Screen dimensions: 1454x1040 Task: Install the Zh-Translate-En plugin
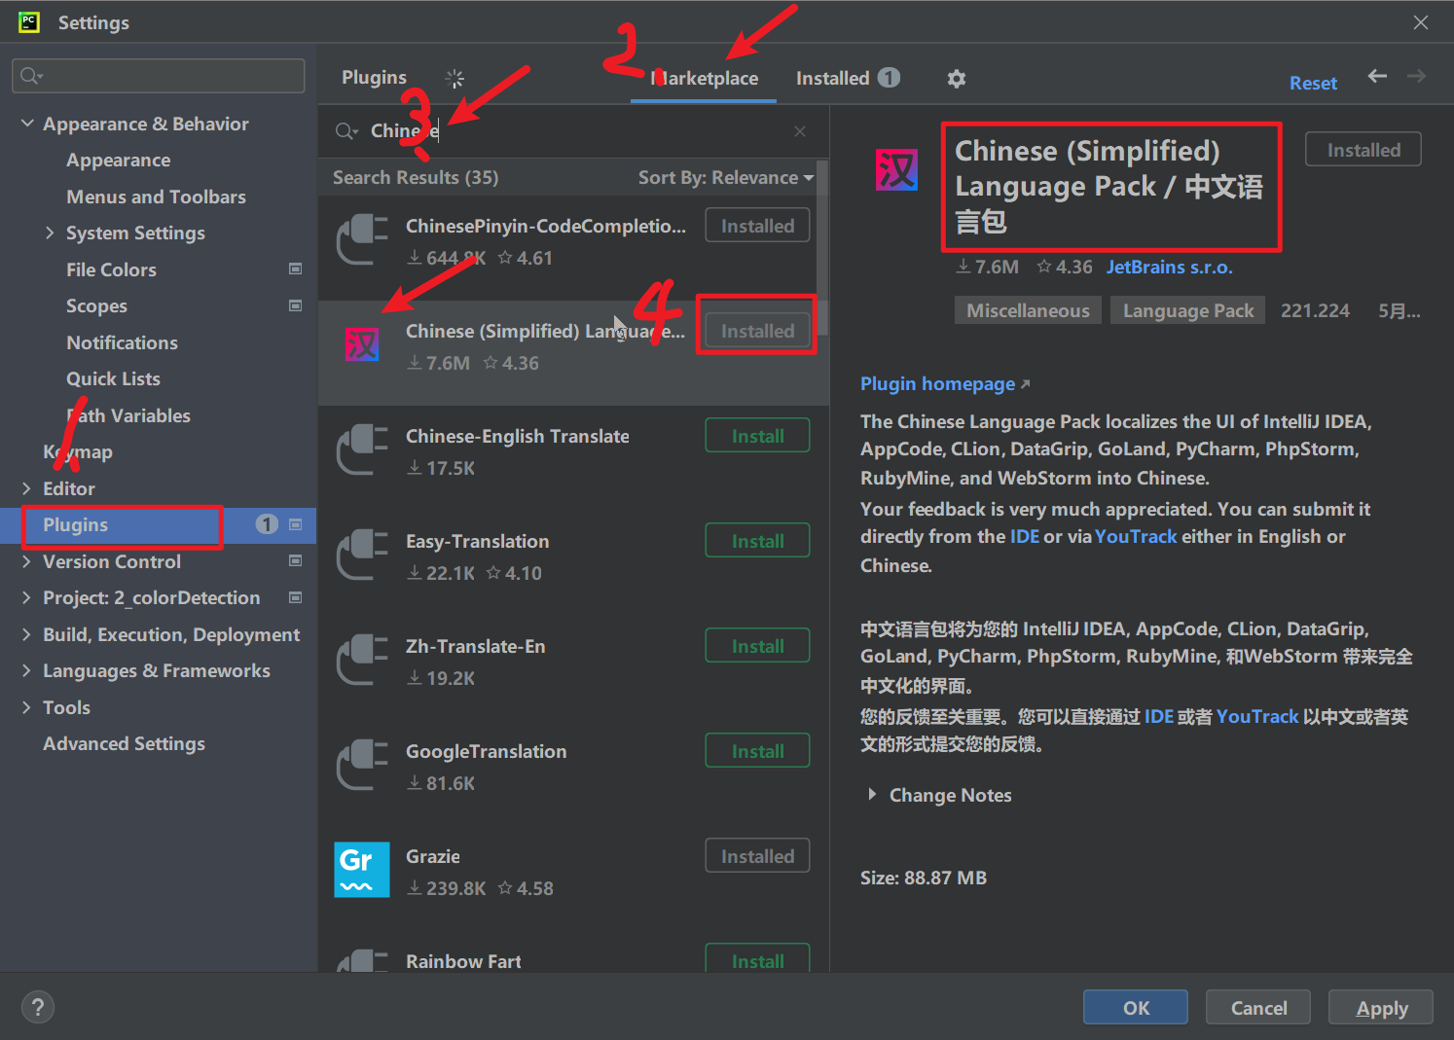pos(757,646)
